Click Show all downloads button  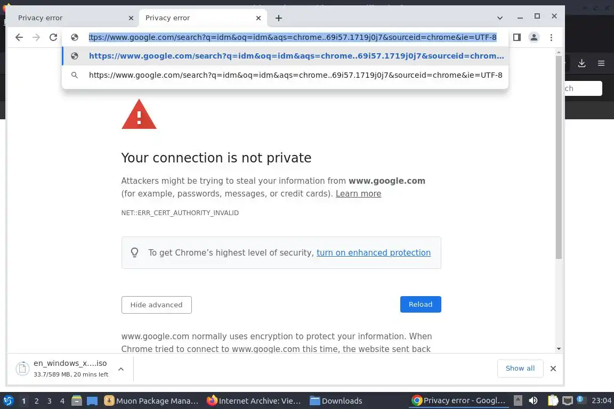520,368
